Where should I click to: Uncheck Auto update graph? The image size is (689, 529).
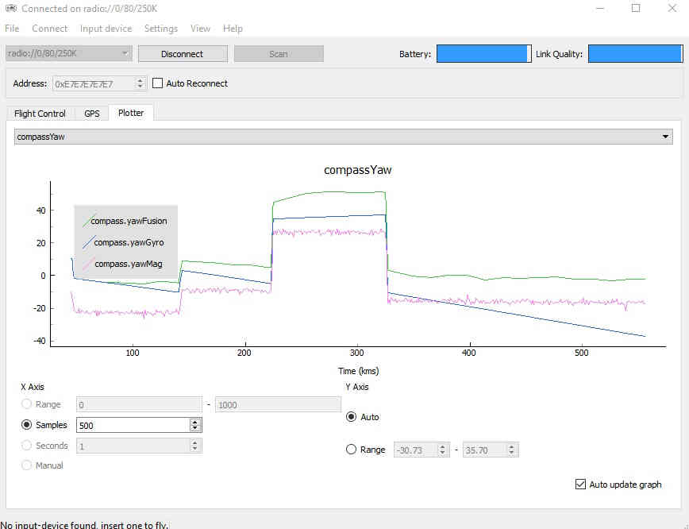[581, 485]
